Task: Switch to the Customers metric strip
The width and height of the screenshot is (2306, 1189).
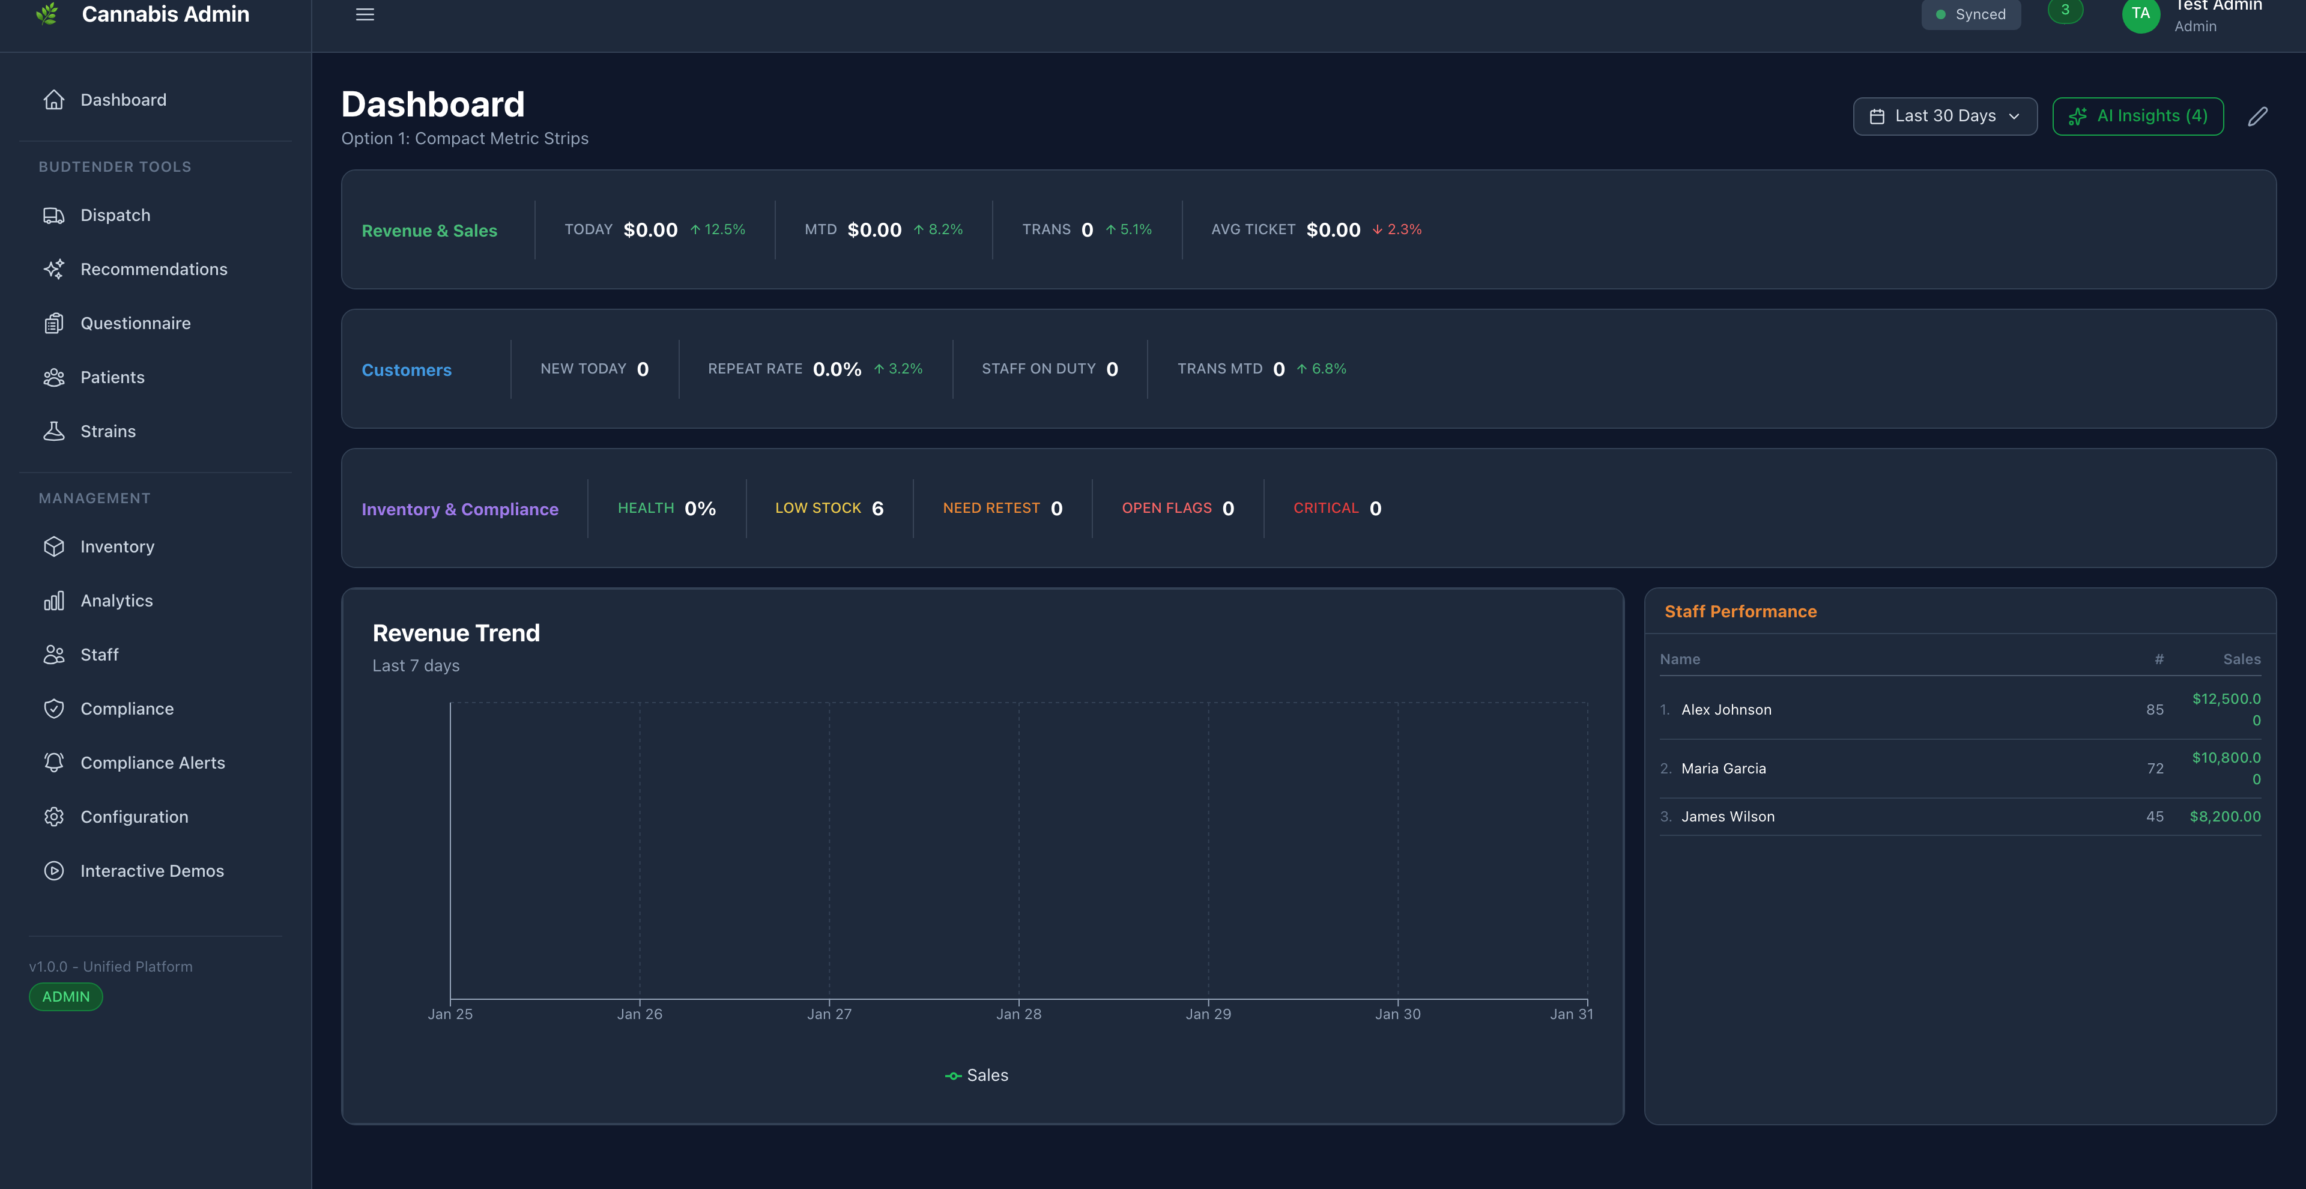Action: coord(407,369)
